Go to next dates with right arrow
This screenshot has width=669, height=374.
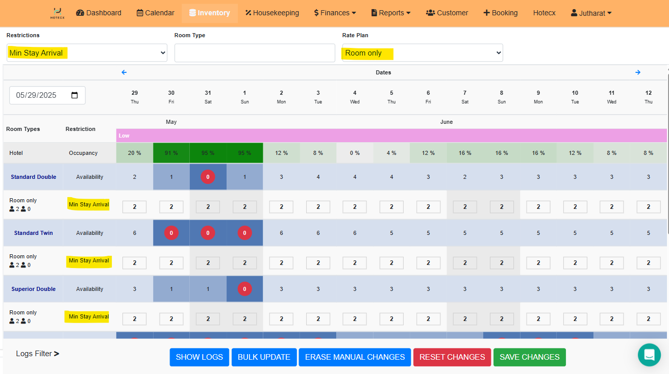pyautogui.click(x=637, y=72)
